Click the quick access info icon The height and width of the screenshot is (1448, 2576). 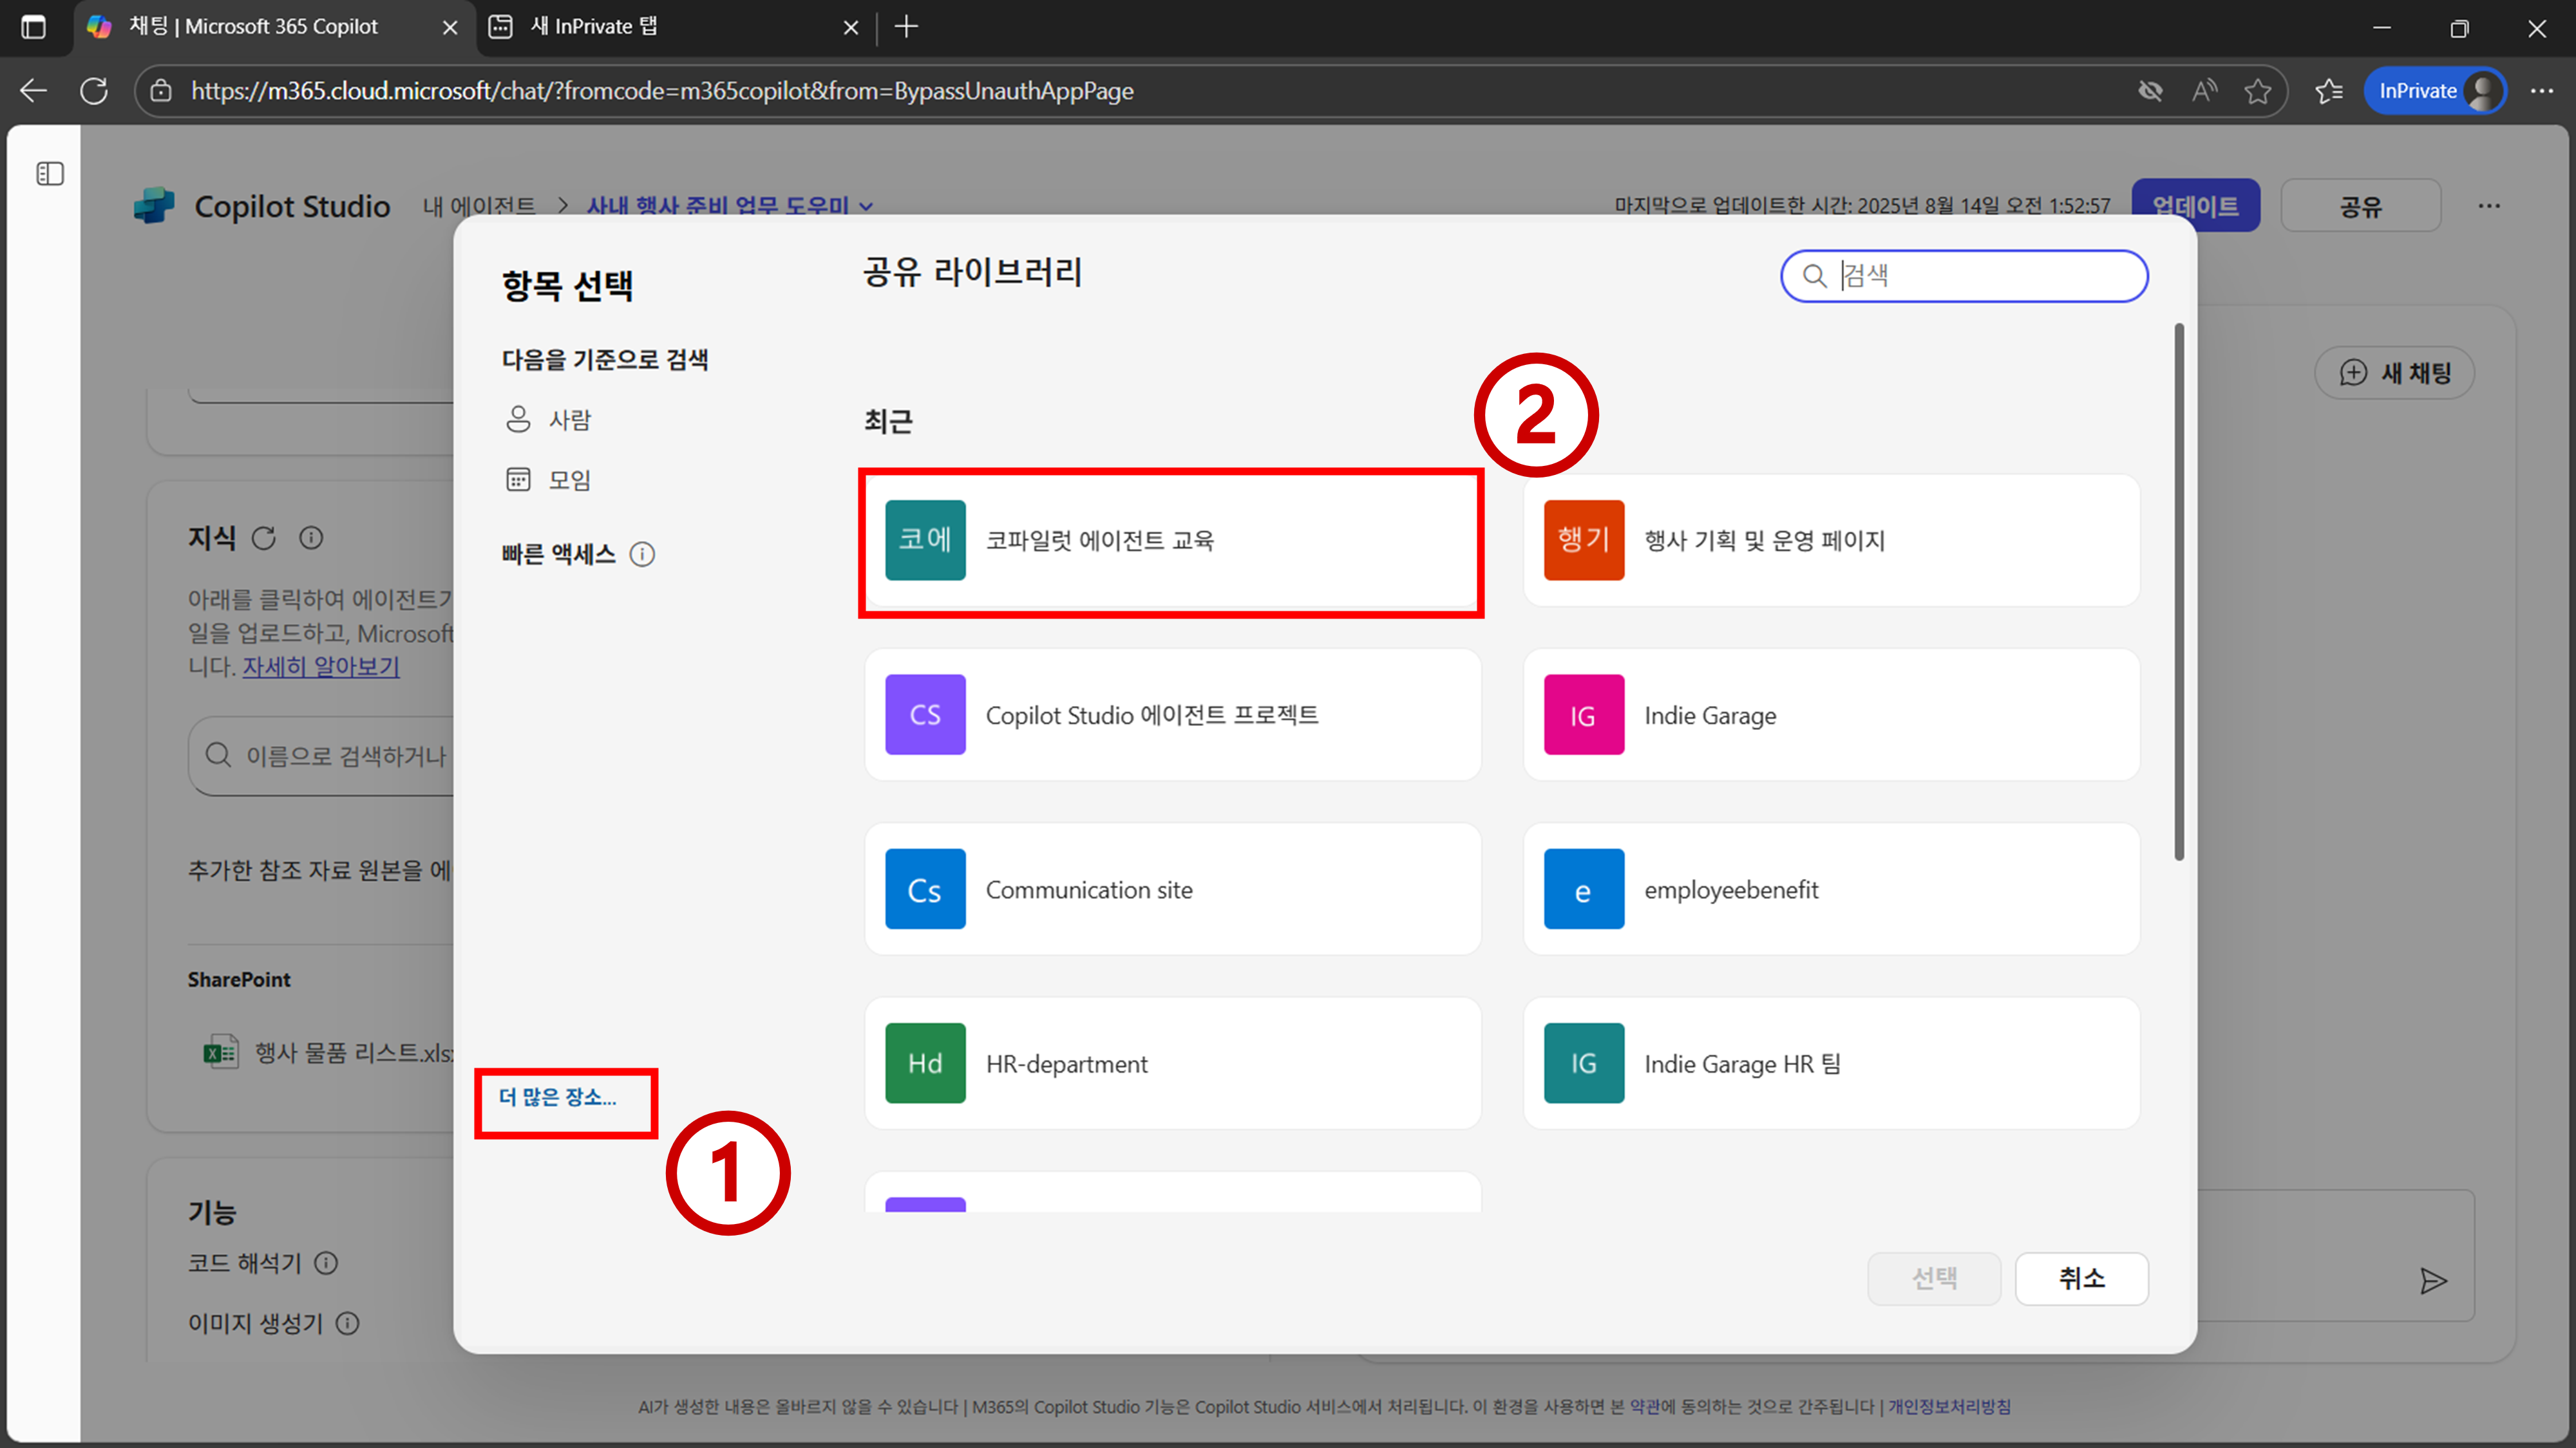pyautogui.click(x=642, y=555)
